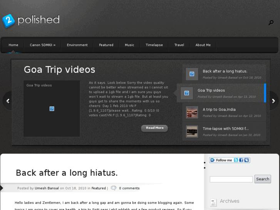The height and width of the screenshot is (210, 280).
Task: Click 'Posted by Umesh Bansal on Jan 10, 2010' text
Action: pyautogui.click(x=231, y=135)
